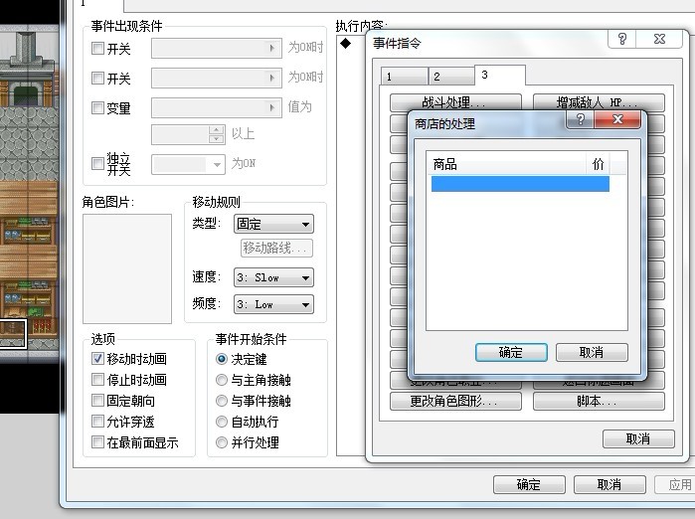Enable 允许穿透 option
This screenshot has width=695, height=519.
point(97,421)
